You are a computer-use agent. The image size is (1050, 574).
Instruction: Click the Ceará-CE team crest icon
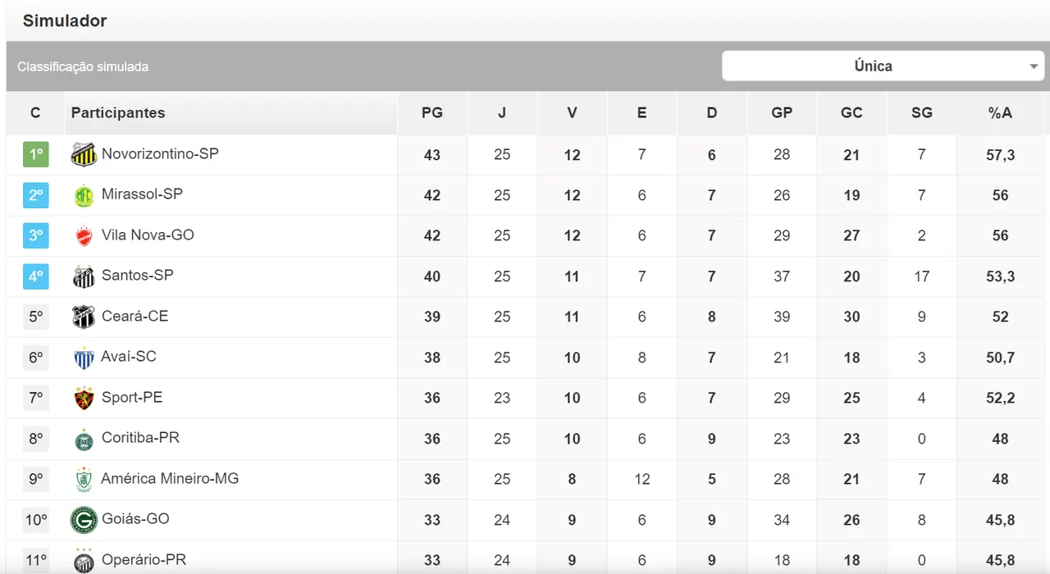[84, 317]
